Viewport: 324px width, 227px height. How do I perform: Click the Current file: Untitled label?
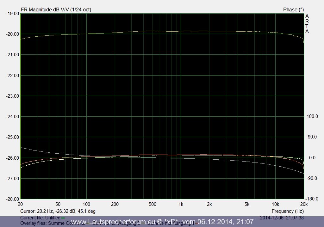pyautogui.click(x=40, y=218)
